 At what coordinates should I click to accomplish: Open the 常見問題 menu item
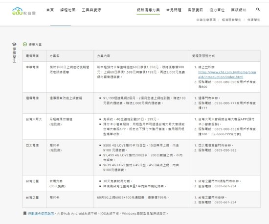[x=174, y=10]
